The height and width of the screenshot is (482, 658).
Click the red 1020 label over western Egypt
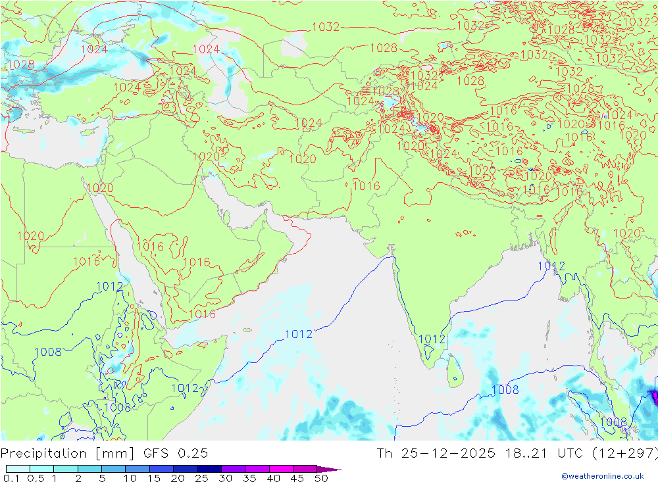coord(31,236)
